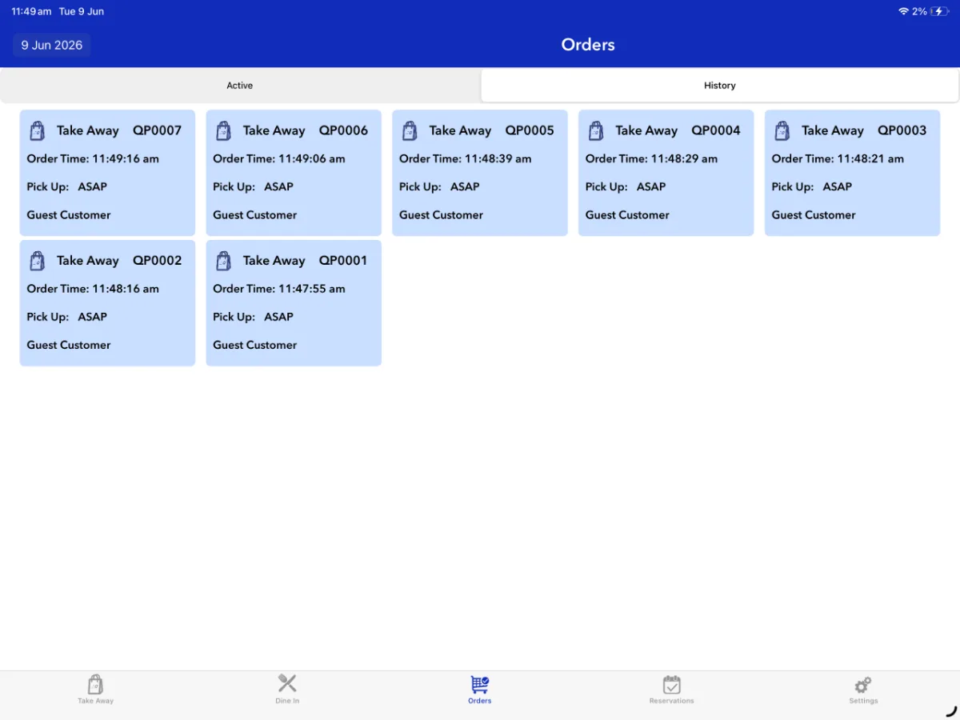Click the order number QP0002

pos(158,261)
